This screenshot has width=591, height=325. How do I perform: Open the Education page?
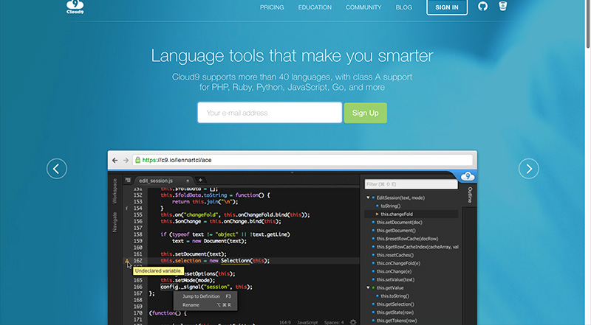(x=315, y=7)
